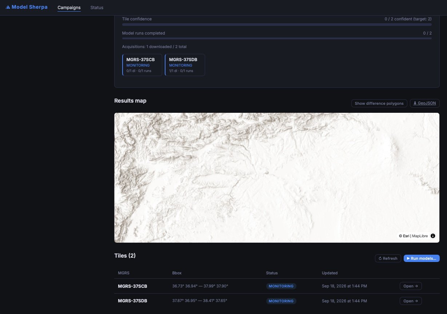447x314 pixels.
Task: Open the map attribution info icon
Action: coord(433,236)
